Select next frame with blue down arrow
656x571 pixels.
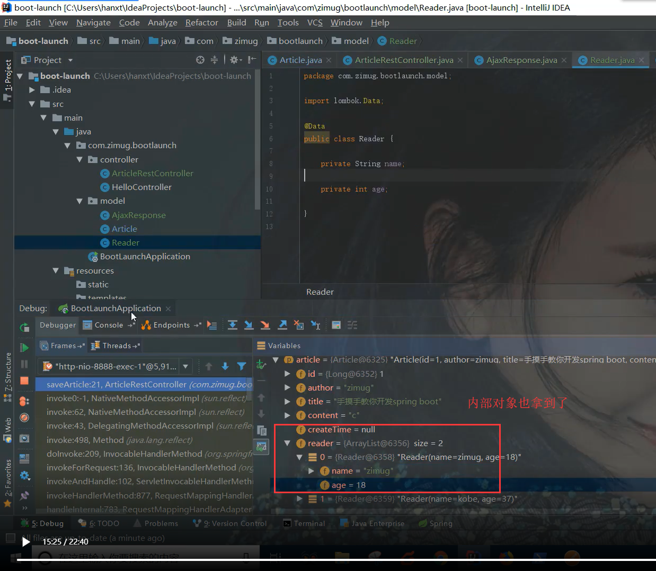pyautogui.click(x=225, y=366)
